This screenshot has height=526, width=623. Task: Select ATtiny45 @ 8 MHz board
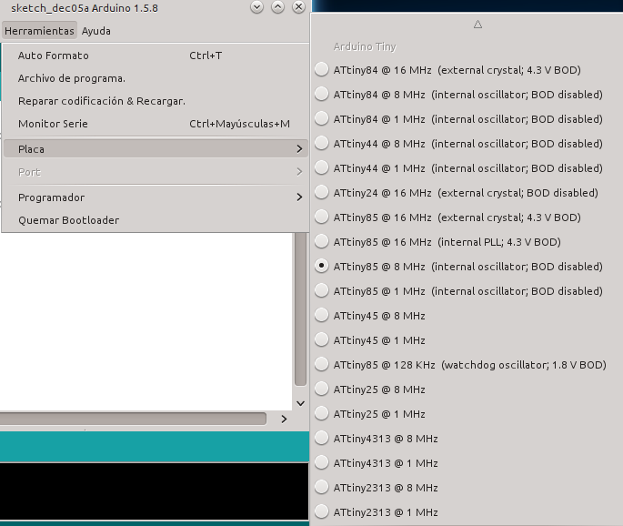point(467,316)
